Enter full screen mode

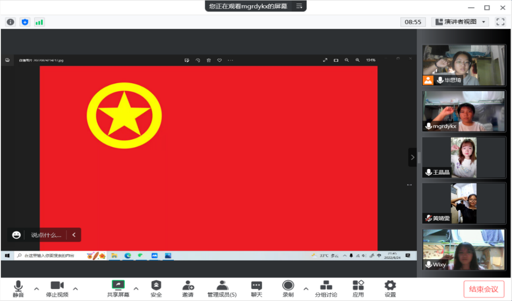pyautogui.click(x=500, y=22)
